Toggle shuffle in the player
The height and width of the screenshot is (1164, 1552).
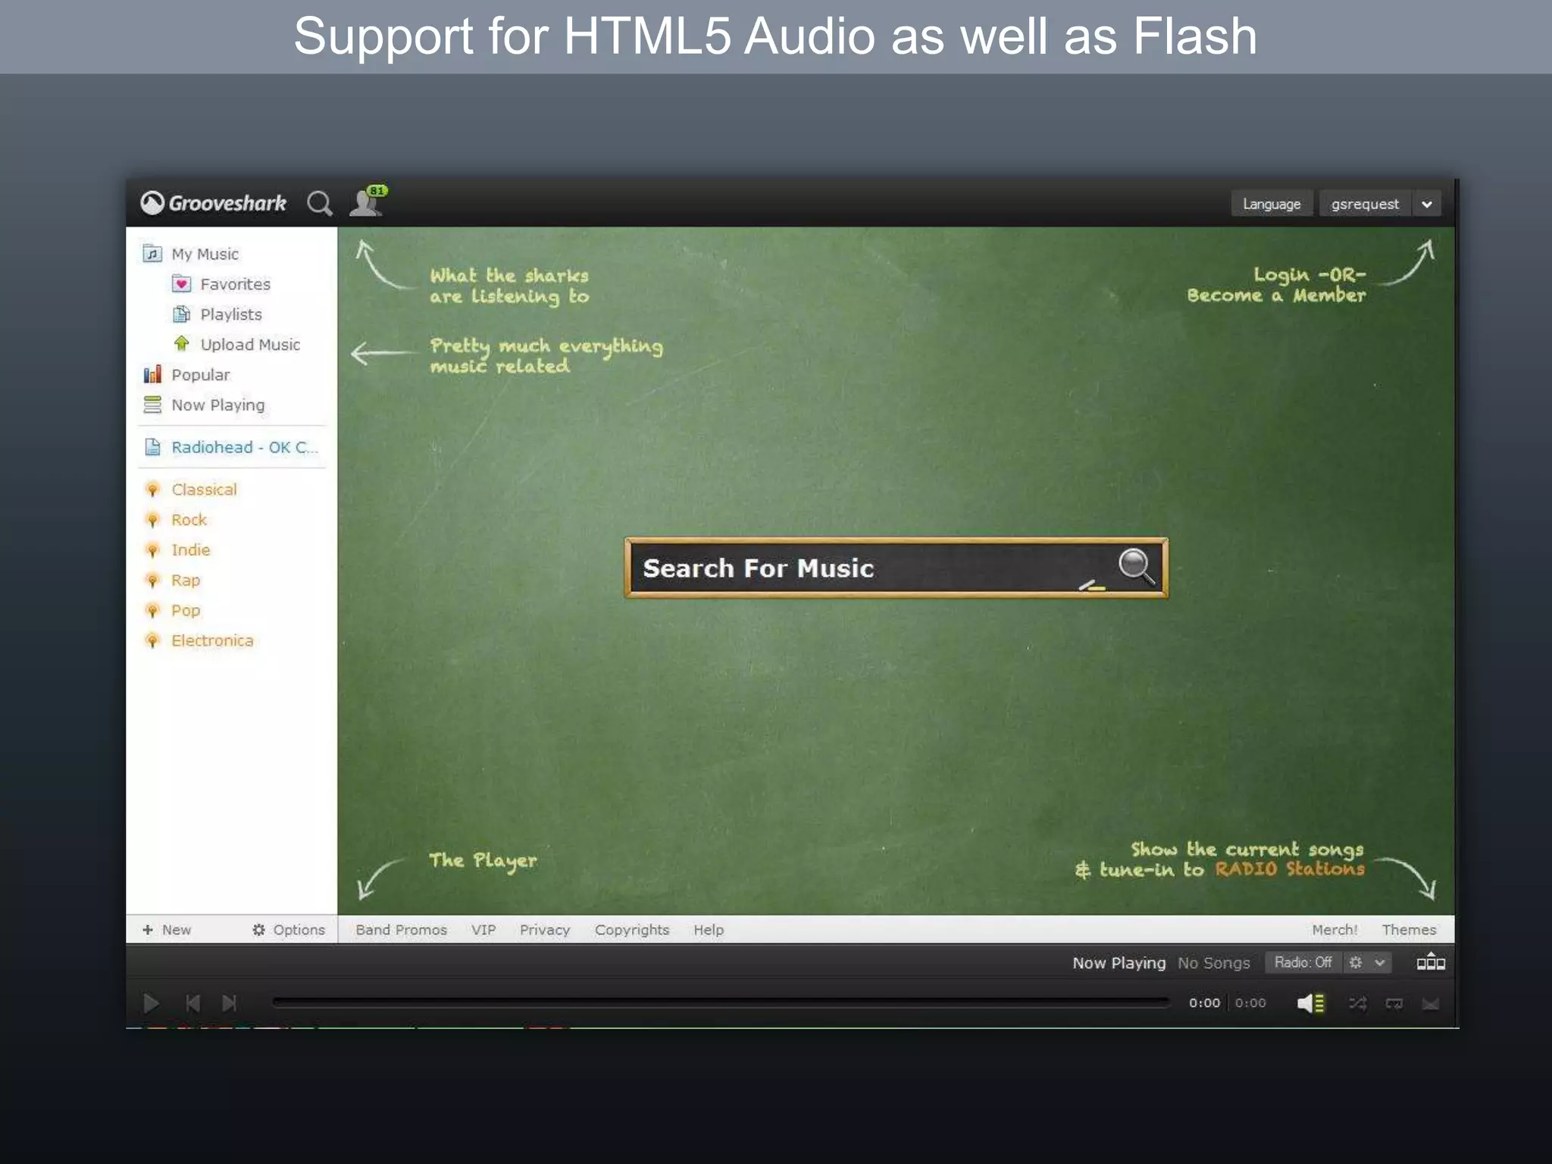(x=1357, y=1003)
